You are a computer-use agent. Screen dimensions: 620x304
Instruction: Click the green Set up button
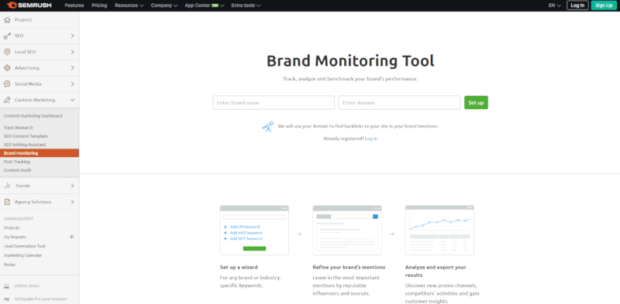pos(476,103)
